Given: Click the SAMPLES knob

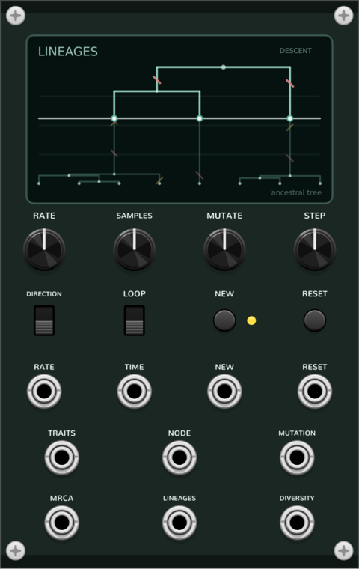Looking at the screenshot, I should pos(134,249).
